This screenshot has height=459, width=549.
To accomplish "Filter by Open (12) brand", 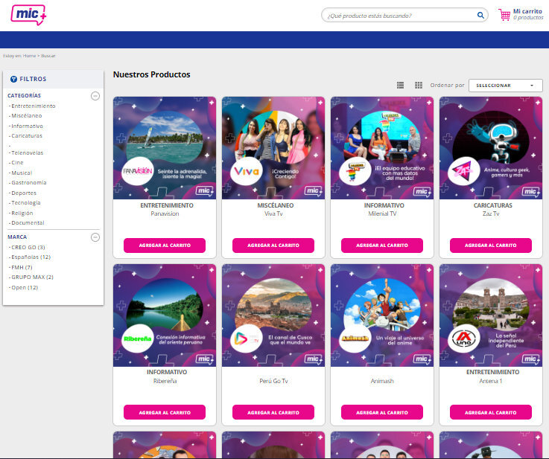I will pos(25,288).
